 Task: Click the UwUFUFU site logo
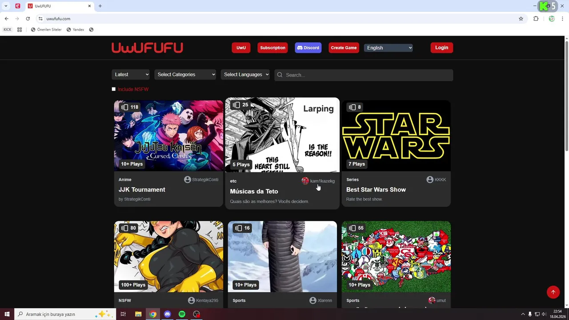pos(147,48)
